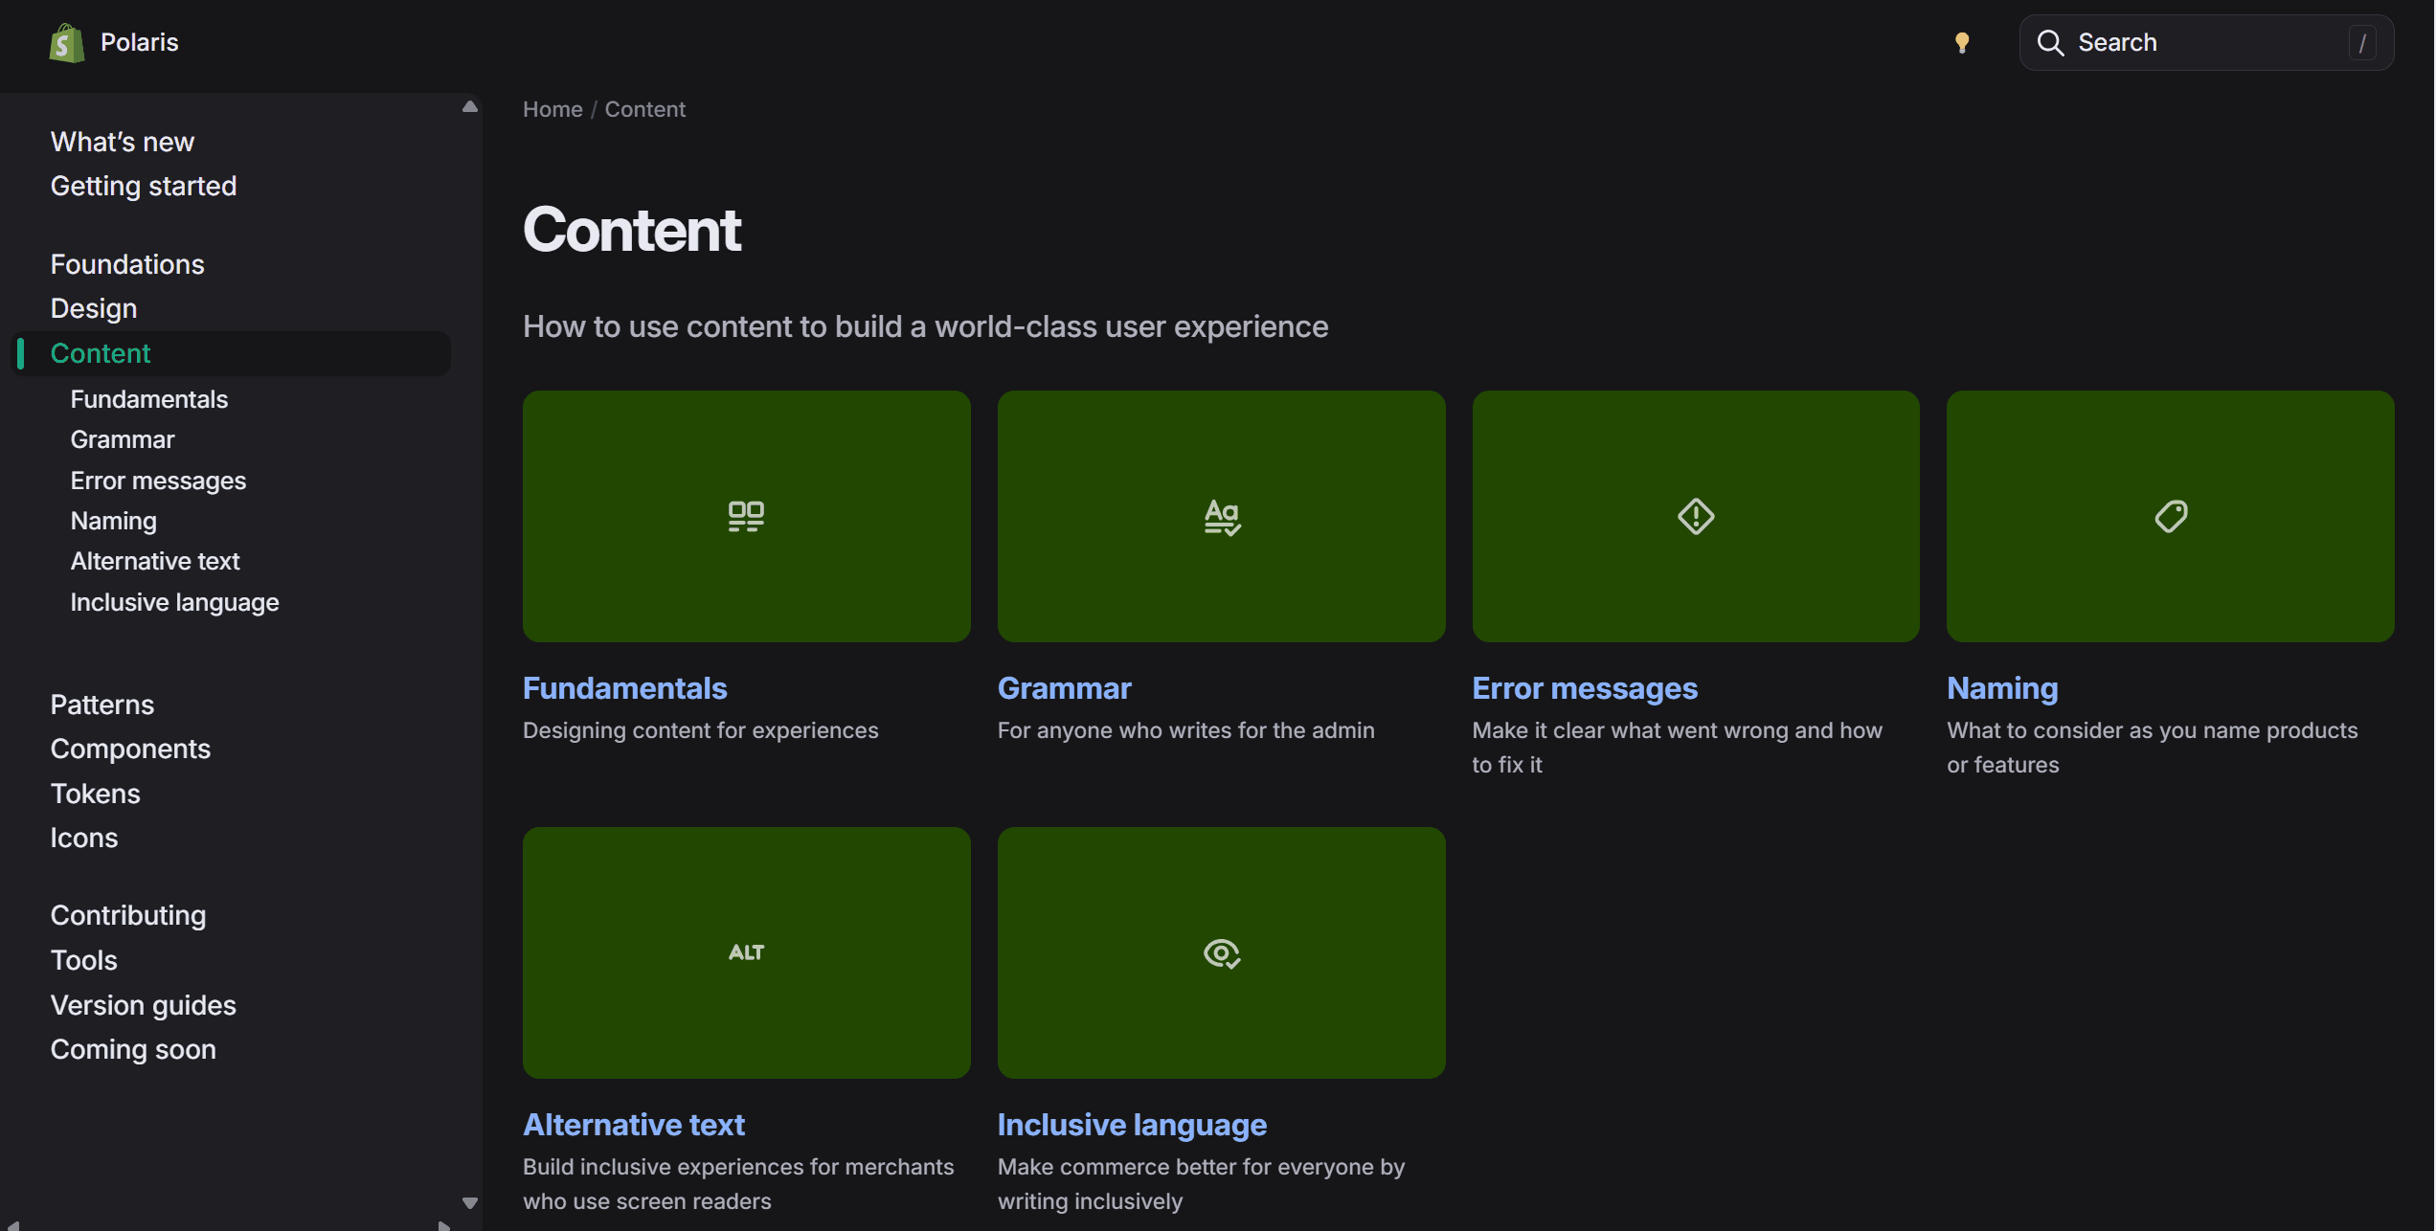Click the Alternative text ALT icon
The height and width of the screenshot is (1231, 2436).
[746, 952]
